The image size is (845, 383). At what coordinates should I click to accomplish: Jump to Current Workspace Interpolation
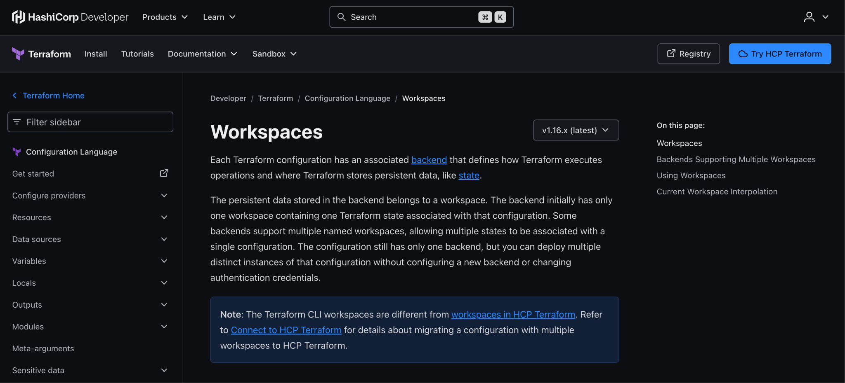717,191
